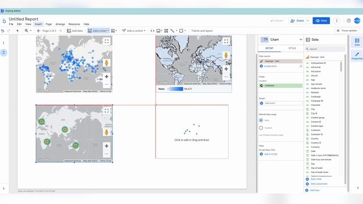Open Theme and layout
This screenshot has width=363, height=204.
coord(202,31)
